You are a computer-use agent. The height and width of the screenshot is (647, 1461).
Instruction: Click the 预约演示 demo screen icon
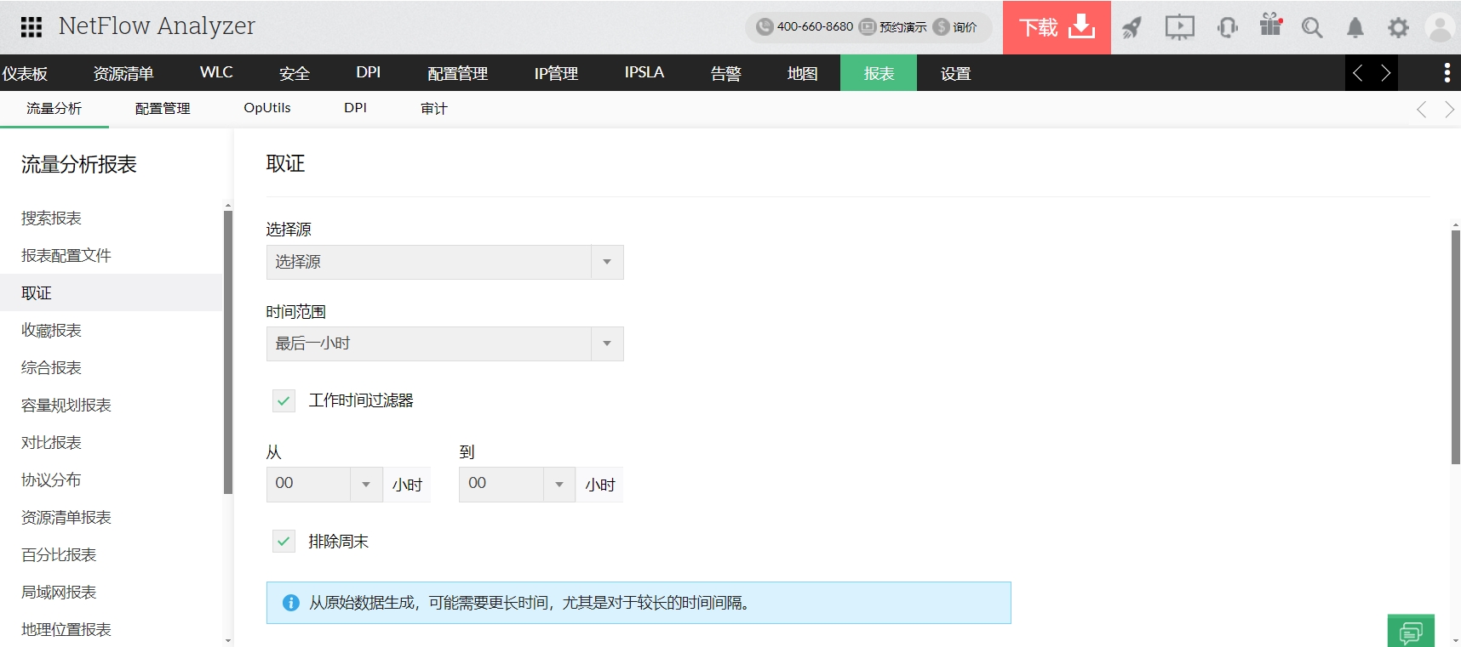click(868, 26)
